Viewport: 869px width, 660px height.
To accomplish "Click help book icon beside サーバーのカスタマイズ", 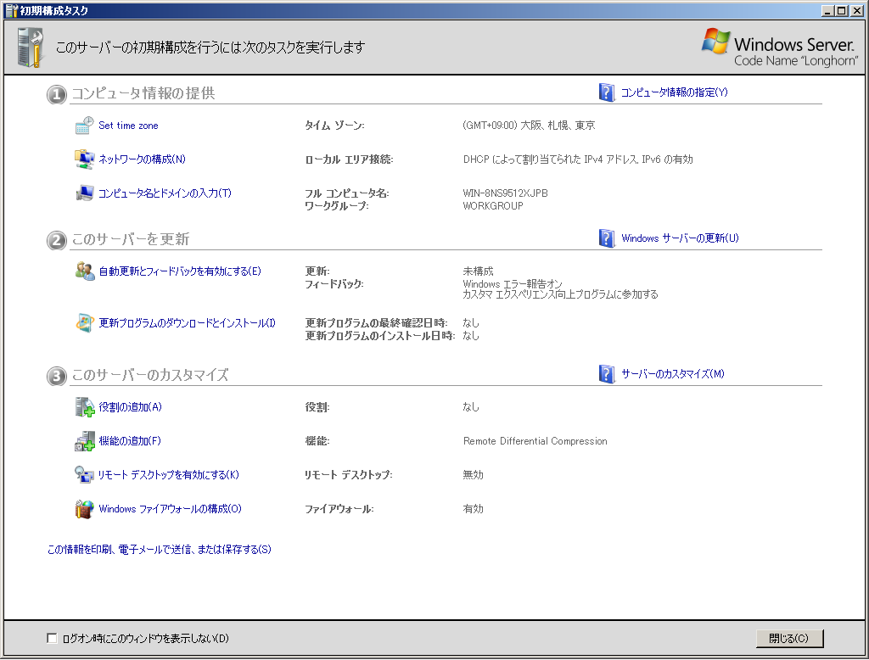I will coord(607,374).
